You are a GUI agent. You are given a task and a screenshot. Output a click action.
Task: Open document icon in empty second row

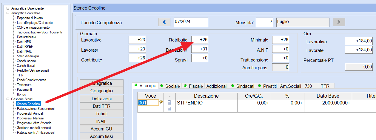click(x=169, y=109)
